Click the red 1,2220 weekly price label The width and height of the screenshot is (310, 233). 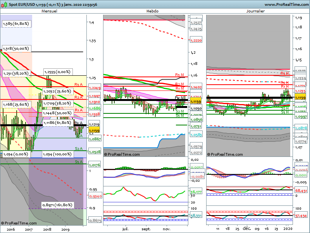[196, 40]
